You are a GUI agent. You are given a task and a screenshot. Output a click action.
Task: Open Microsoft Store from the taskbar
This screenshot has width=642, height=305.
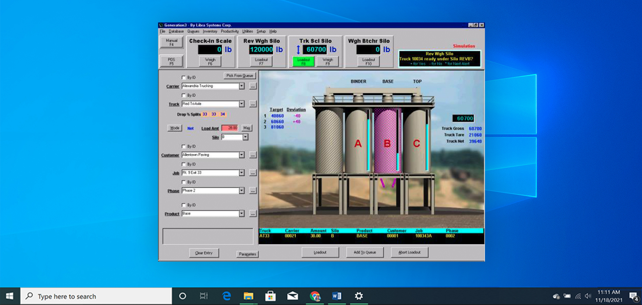270,296
